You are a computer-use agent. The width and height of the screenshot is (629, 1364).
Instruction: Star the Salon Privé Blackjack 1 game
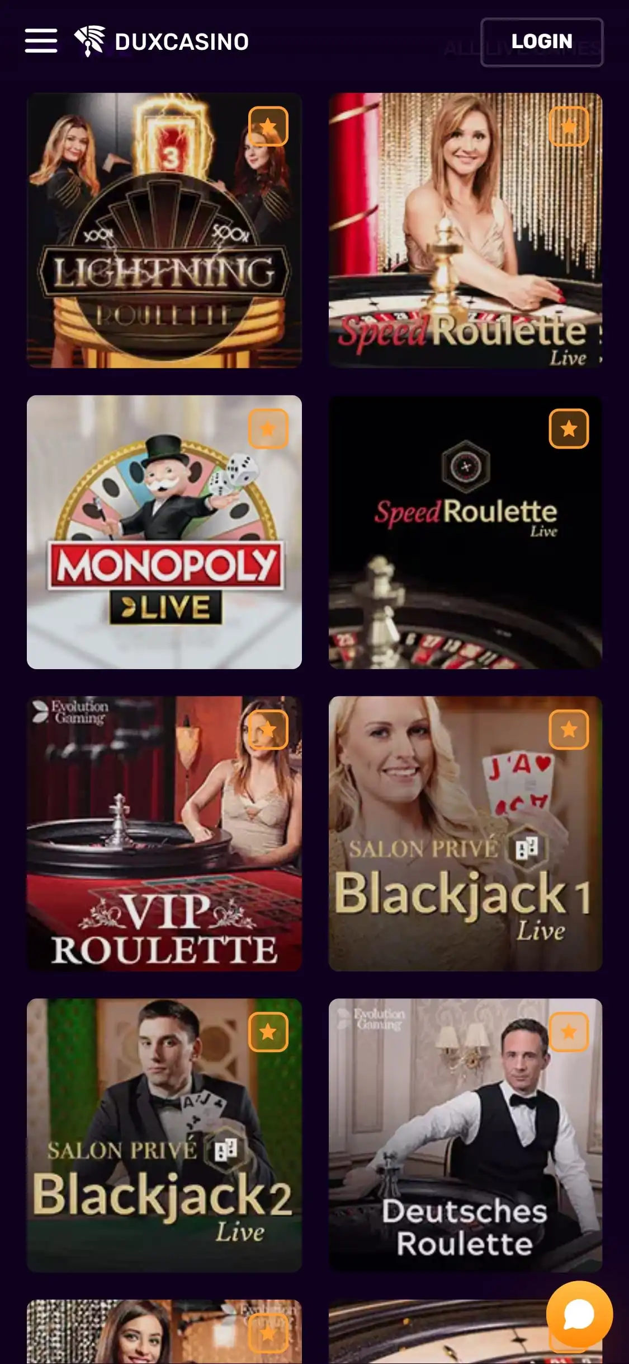click(569, 730)
